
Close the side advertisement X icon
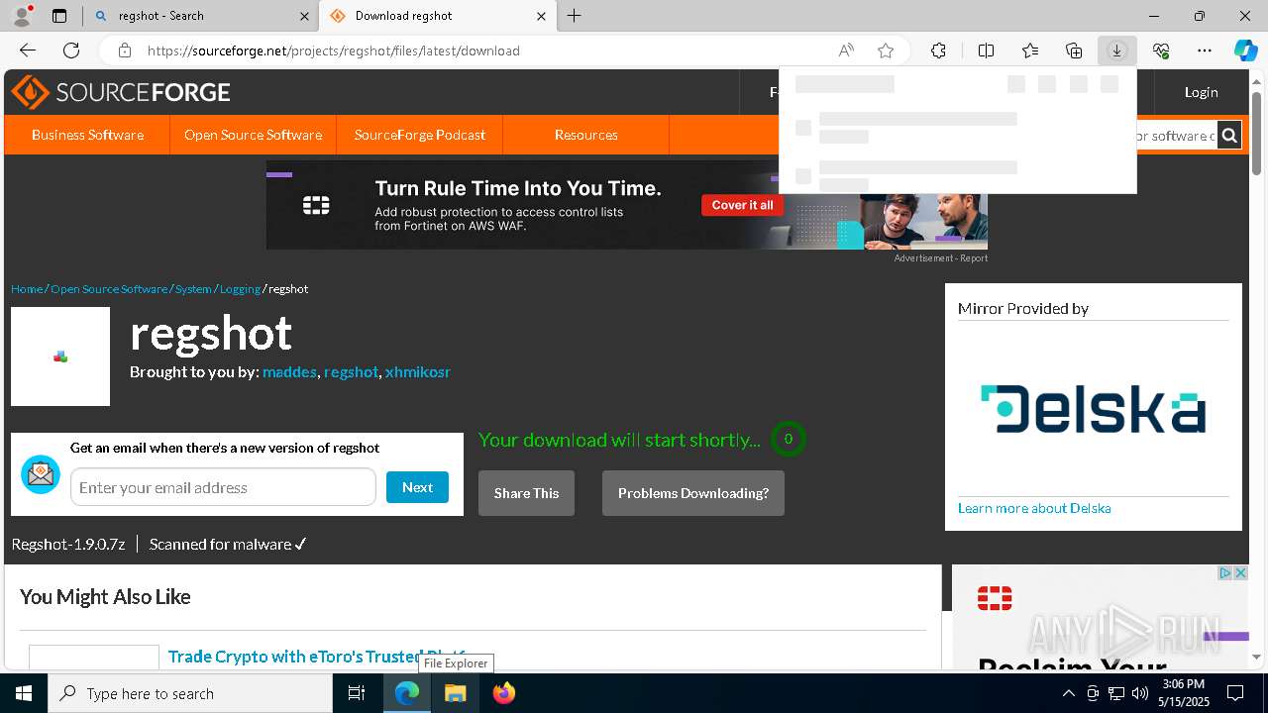(x=1239, y=573)
